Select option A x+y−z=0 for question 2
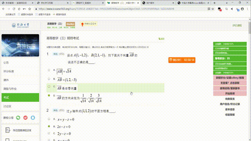Image resolution: width=251 pixels, height=141 pixels. 49,119
